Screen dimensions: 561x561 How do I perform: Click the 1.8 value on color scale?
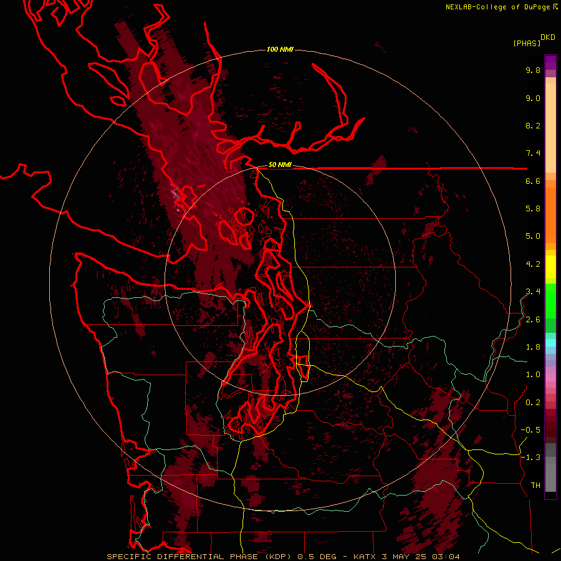[533, 347]
